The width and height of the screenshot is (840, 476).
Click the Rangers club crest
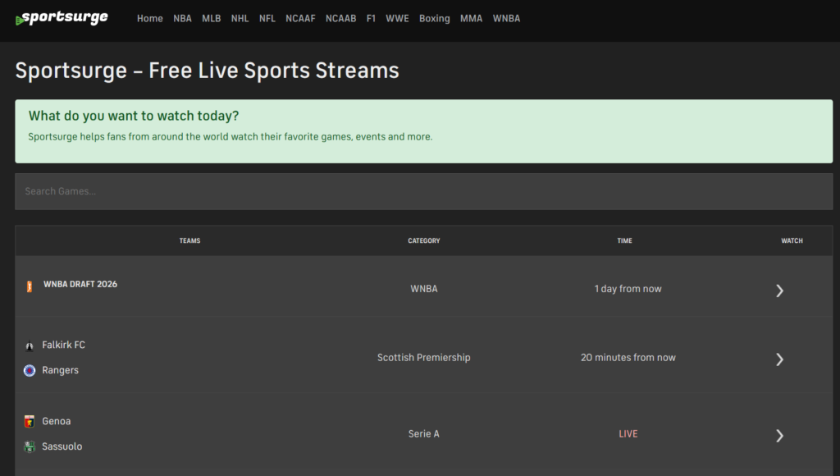(x=30, y=370)
